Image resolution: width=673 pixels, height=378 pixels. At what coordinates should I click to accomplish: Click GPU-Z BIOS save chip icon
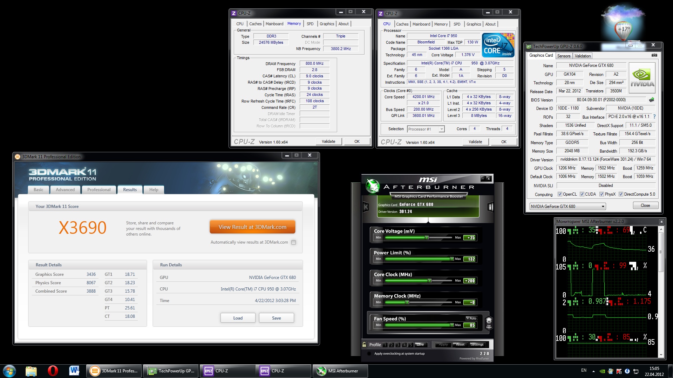[652, 100]
